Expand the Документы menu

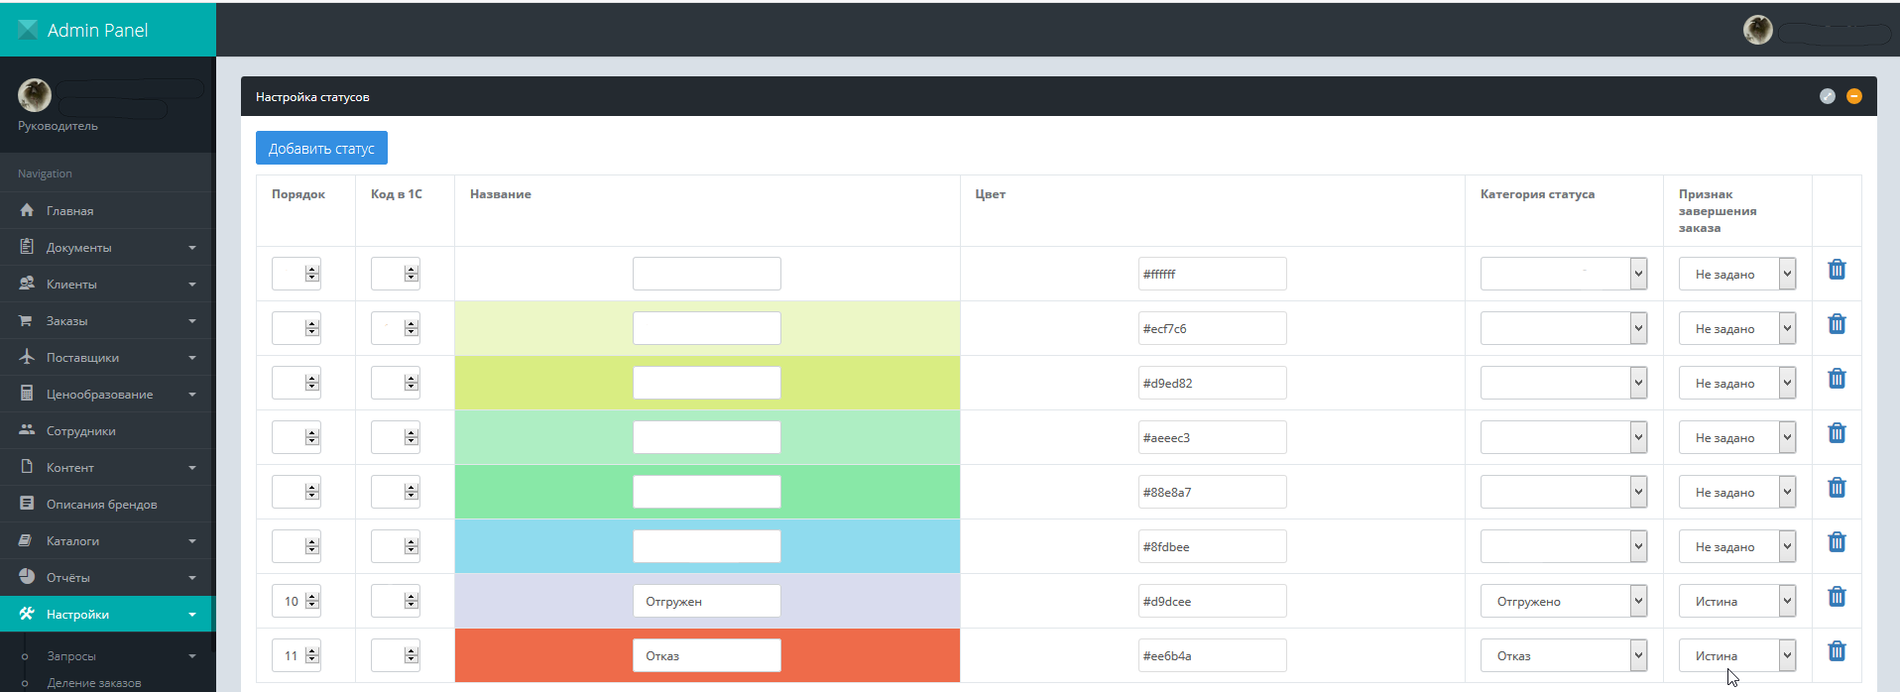[107, 248]
